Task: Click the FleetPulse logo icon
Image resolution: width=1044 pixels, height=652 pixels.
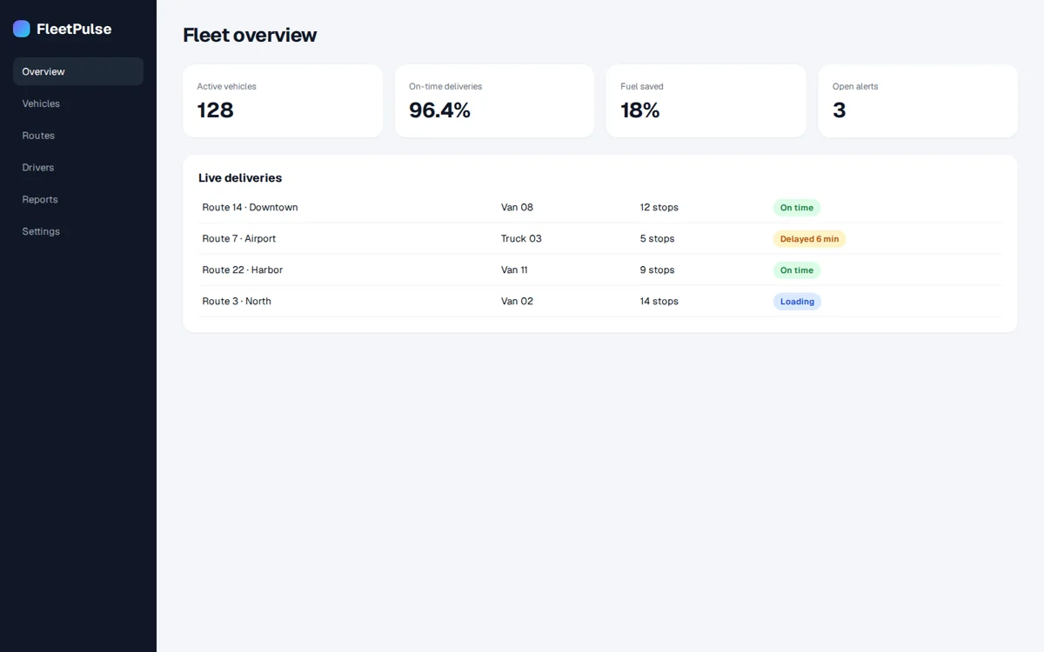Action: click(x=22, y=29)
